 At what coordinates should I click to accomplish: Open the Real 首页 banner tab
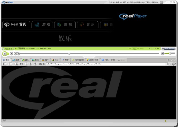click(16, 24)
